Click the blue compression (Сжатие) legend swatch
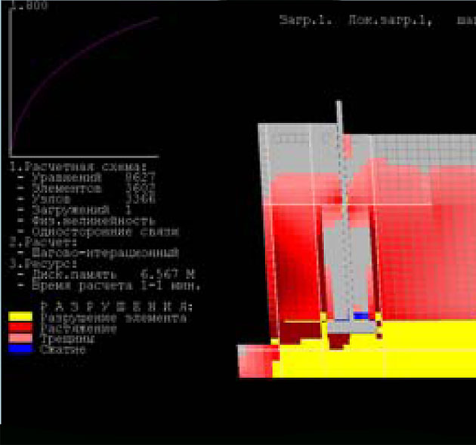This screenshot has height=445, width=476. [20, 348]
